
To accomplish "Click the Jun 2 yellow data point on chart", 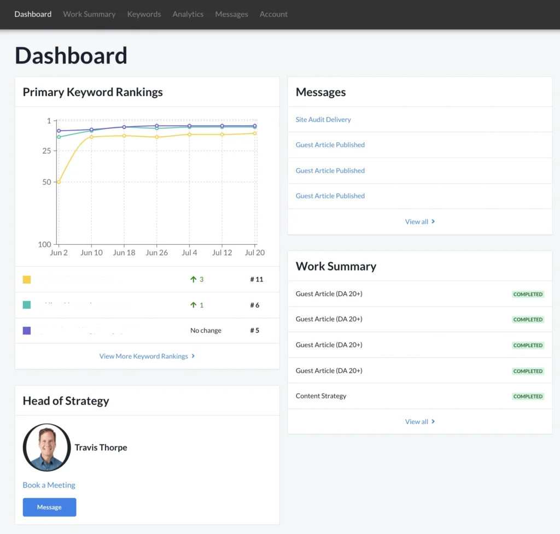I will point(59,182).
